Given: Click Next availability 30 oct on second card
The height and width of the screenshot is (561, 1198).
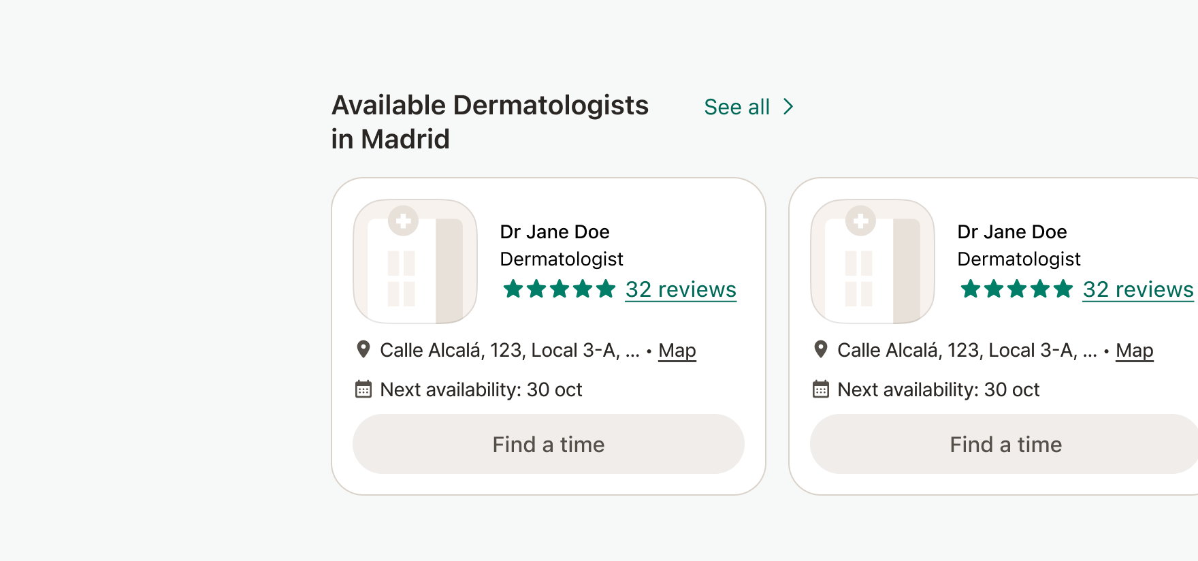Looking at the screenshot, I should pos(939,389).
